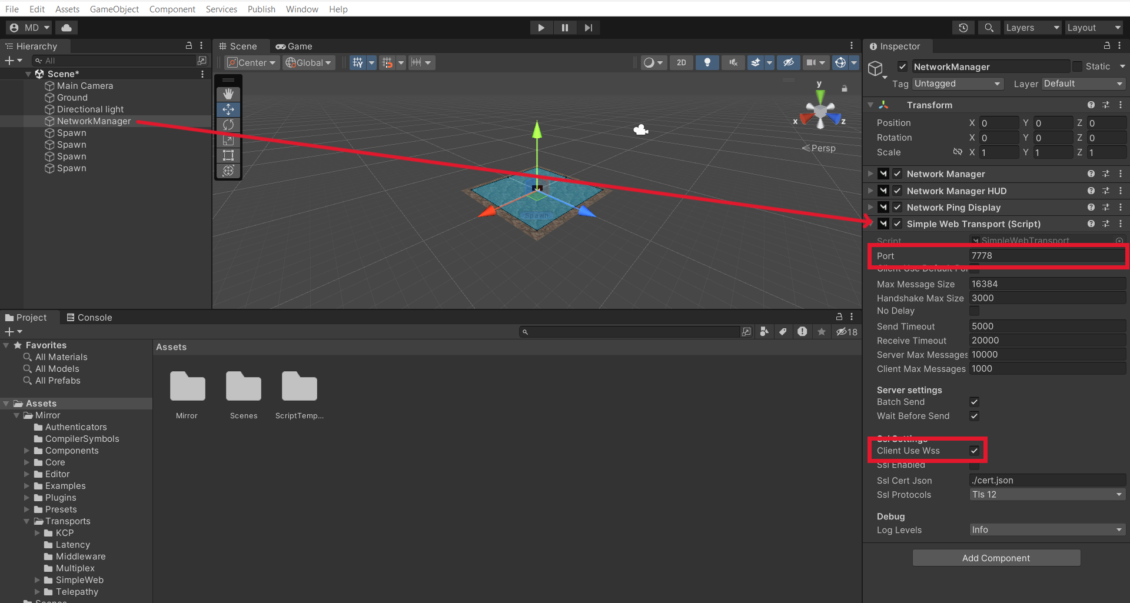Toggle the Client Use Wss checkbox
The width and height of the screenshot is (1130, 603).
pos(974,451)
